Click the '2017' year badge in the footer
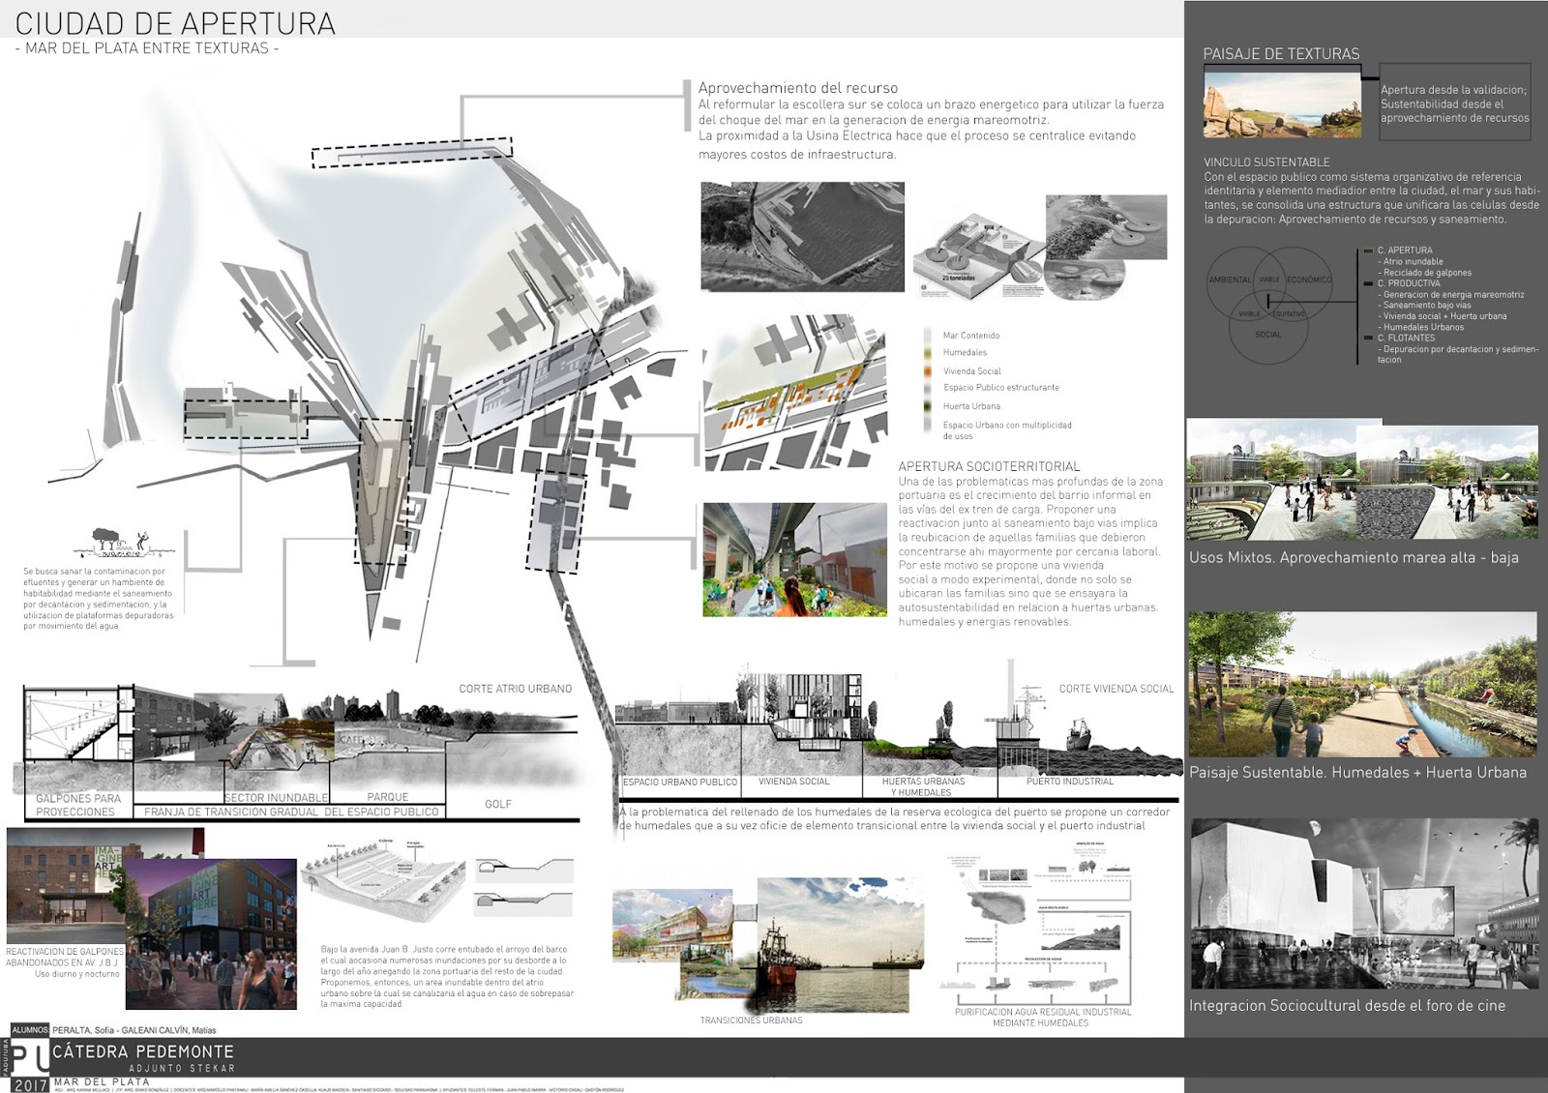Image resolution: width=1548 pixels, height=1093 pixels. pyautogui.click(x=30, y=1085)
